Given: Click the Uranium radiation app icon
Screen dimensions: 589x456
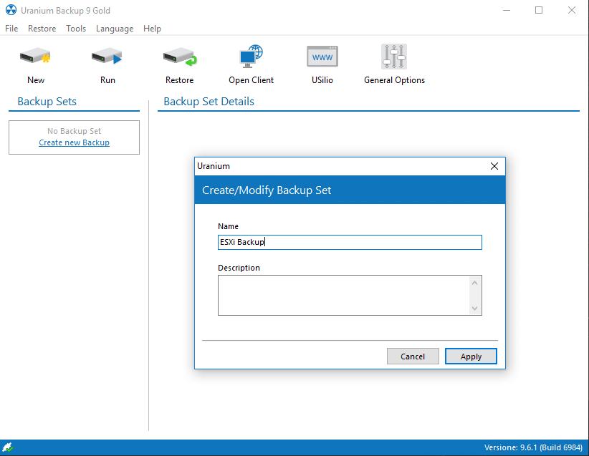Looking at the screenshot, I should click(11, 10).
